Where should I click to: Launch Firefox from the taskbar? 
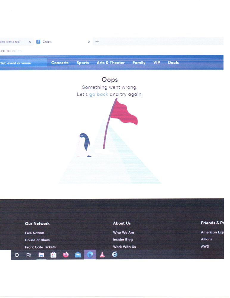pos(66,255)
